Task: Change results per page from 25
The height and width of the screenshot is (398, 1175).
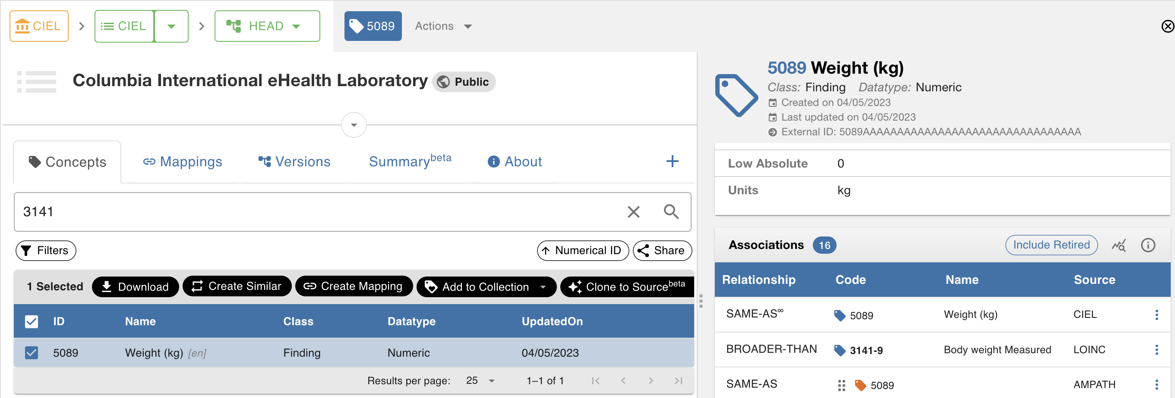Action: (479, 381)
